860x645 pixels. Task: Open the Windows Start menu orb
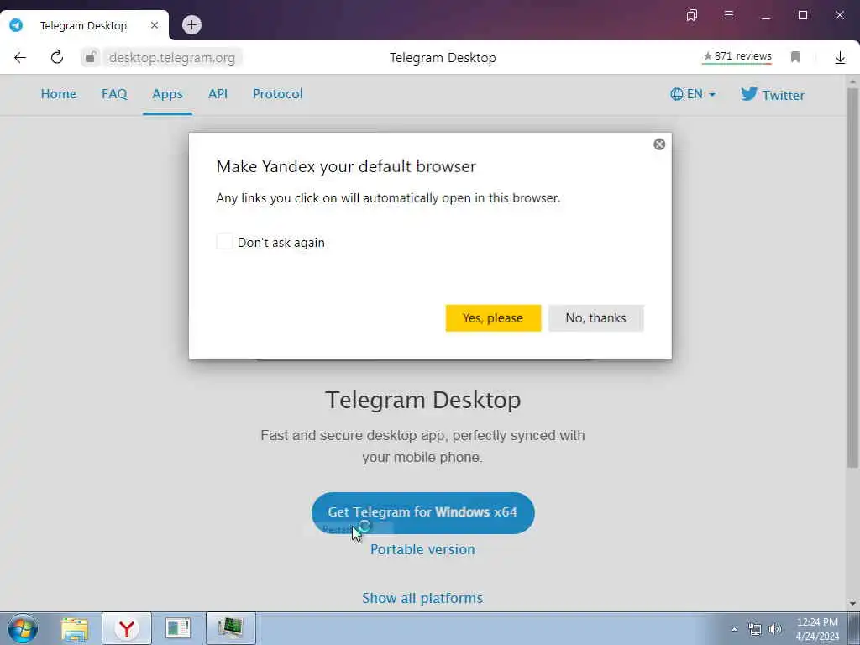[x=23, y=628]
